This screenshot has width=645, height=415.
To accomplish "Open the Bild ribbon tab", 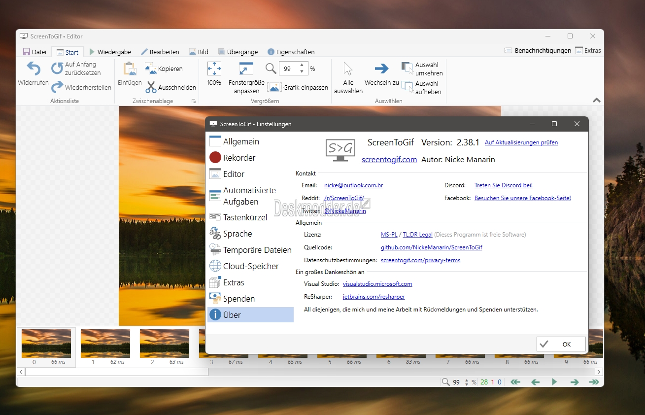I will coord(198,52).
